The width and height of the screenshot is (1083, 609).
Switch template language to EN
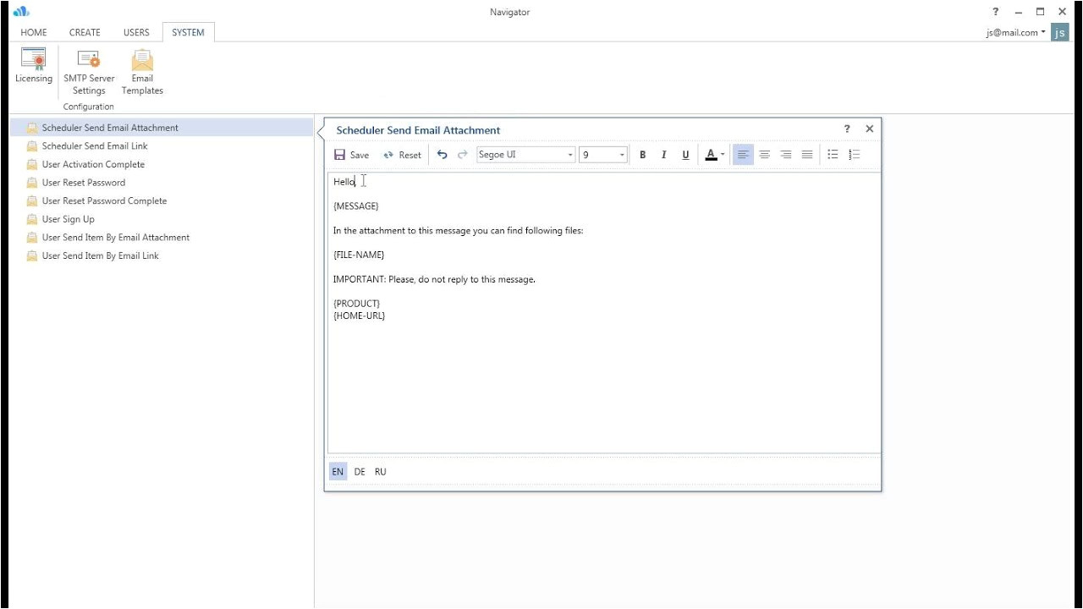coord(338,472)
